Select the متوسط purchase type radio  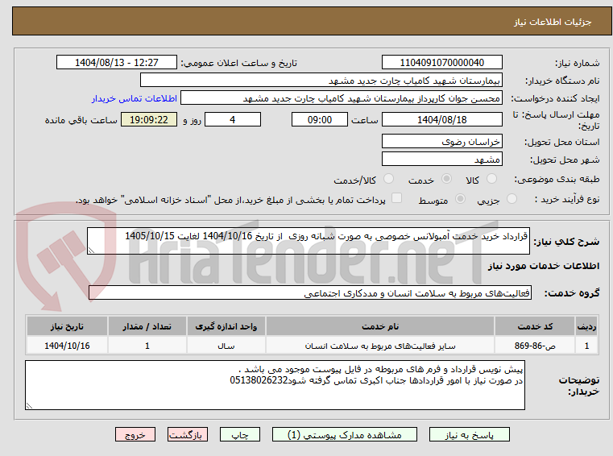tap(460, 199)
